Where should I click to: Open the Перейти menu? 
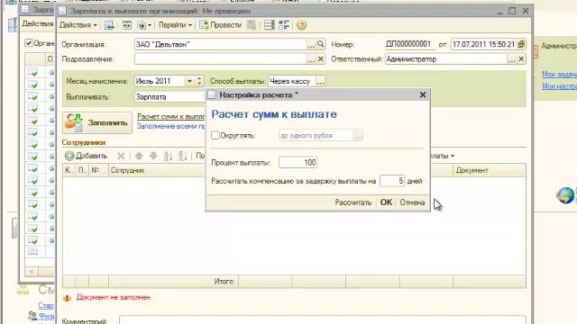coord(175,25)
